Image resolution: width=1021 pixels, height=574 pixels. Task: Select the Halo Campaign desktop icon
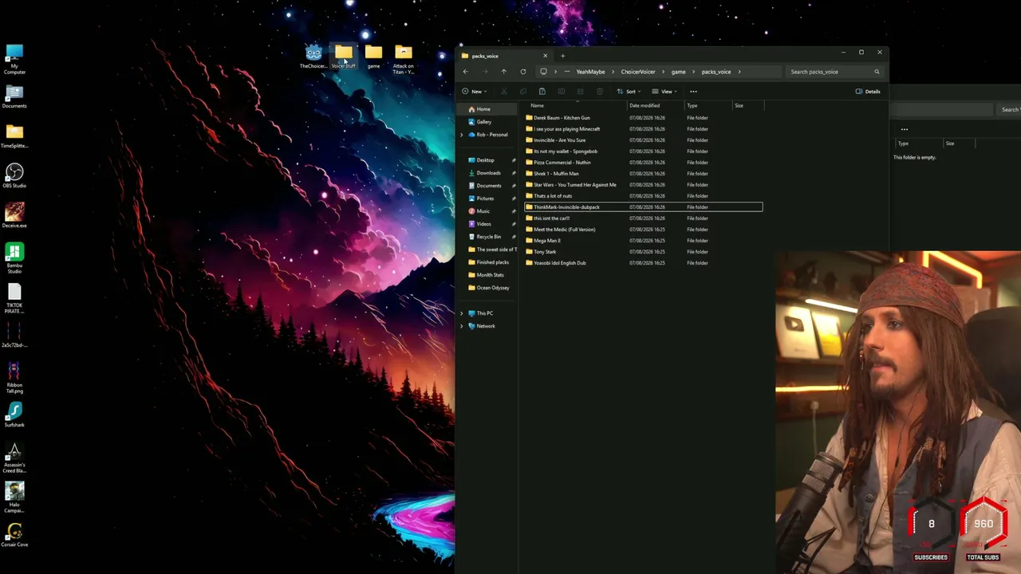coord(14,497)
